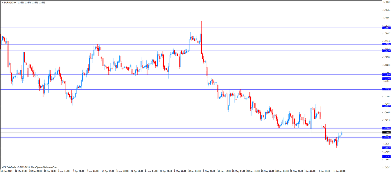Viewport: 391px width, 173px height.
Task: Click the 9 Jun 04:00 time label
Action: 325,171
